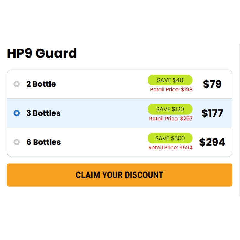
Task: Click the $294 price text
Action: click(x=212, y=142)
